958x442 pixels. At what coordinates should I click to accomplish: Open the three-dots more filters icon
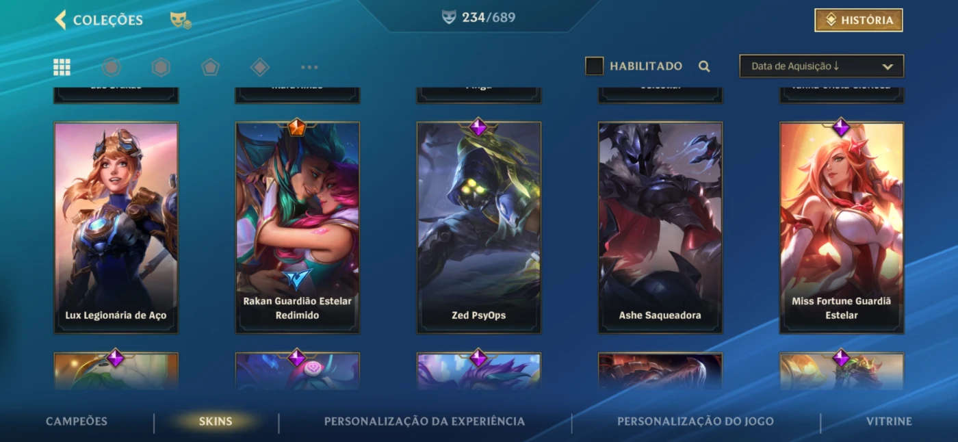pyautogui.click(x=309, y=67)
